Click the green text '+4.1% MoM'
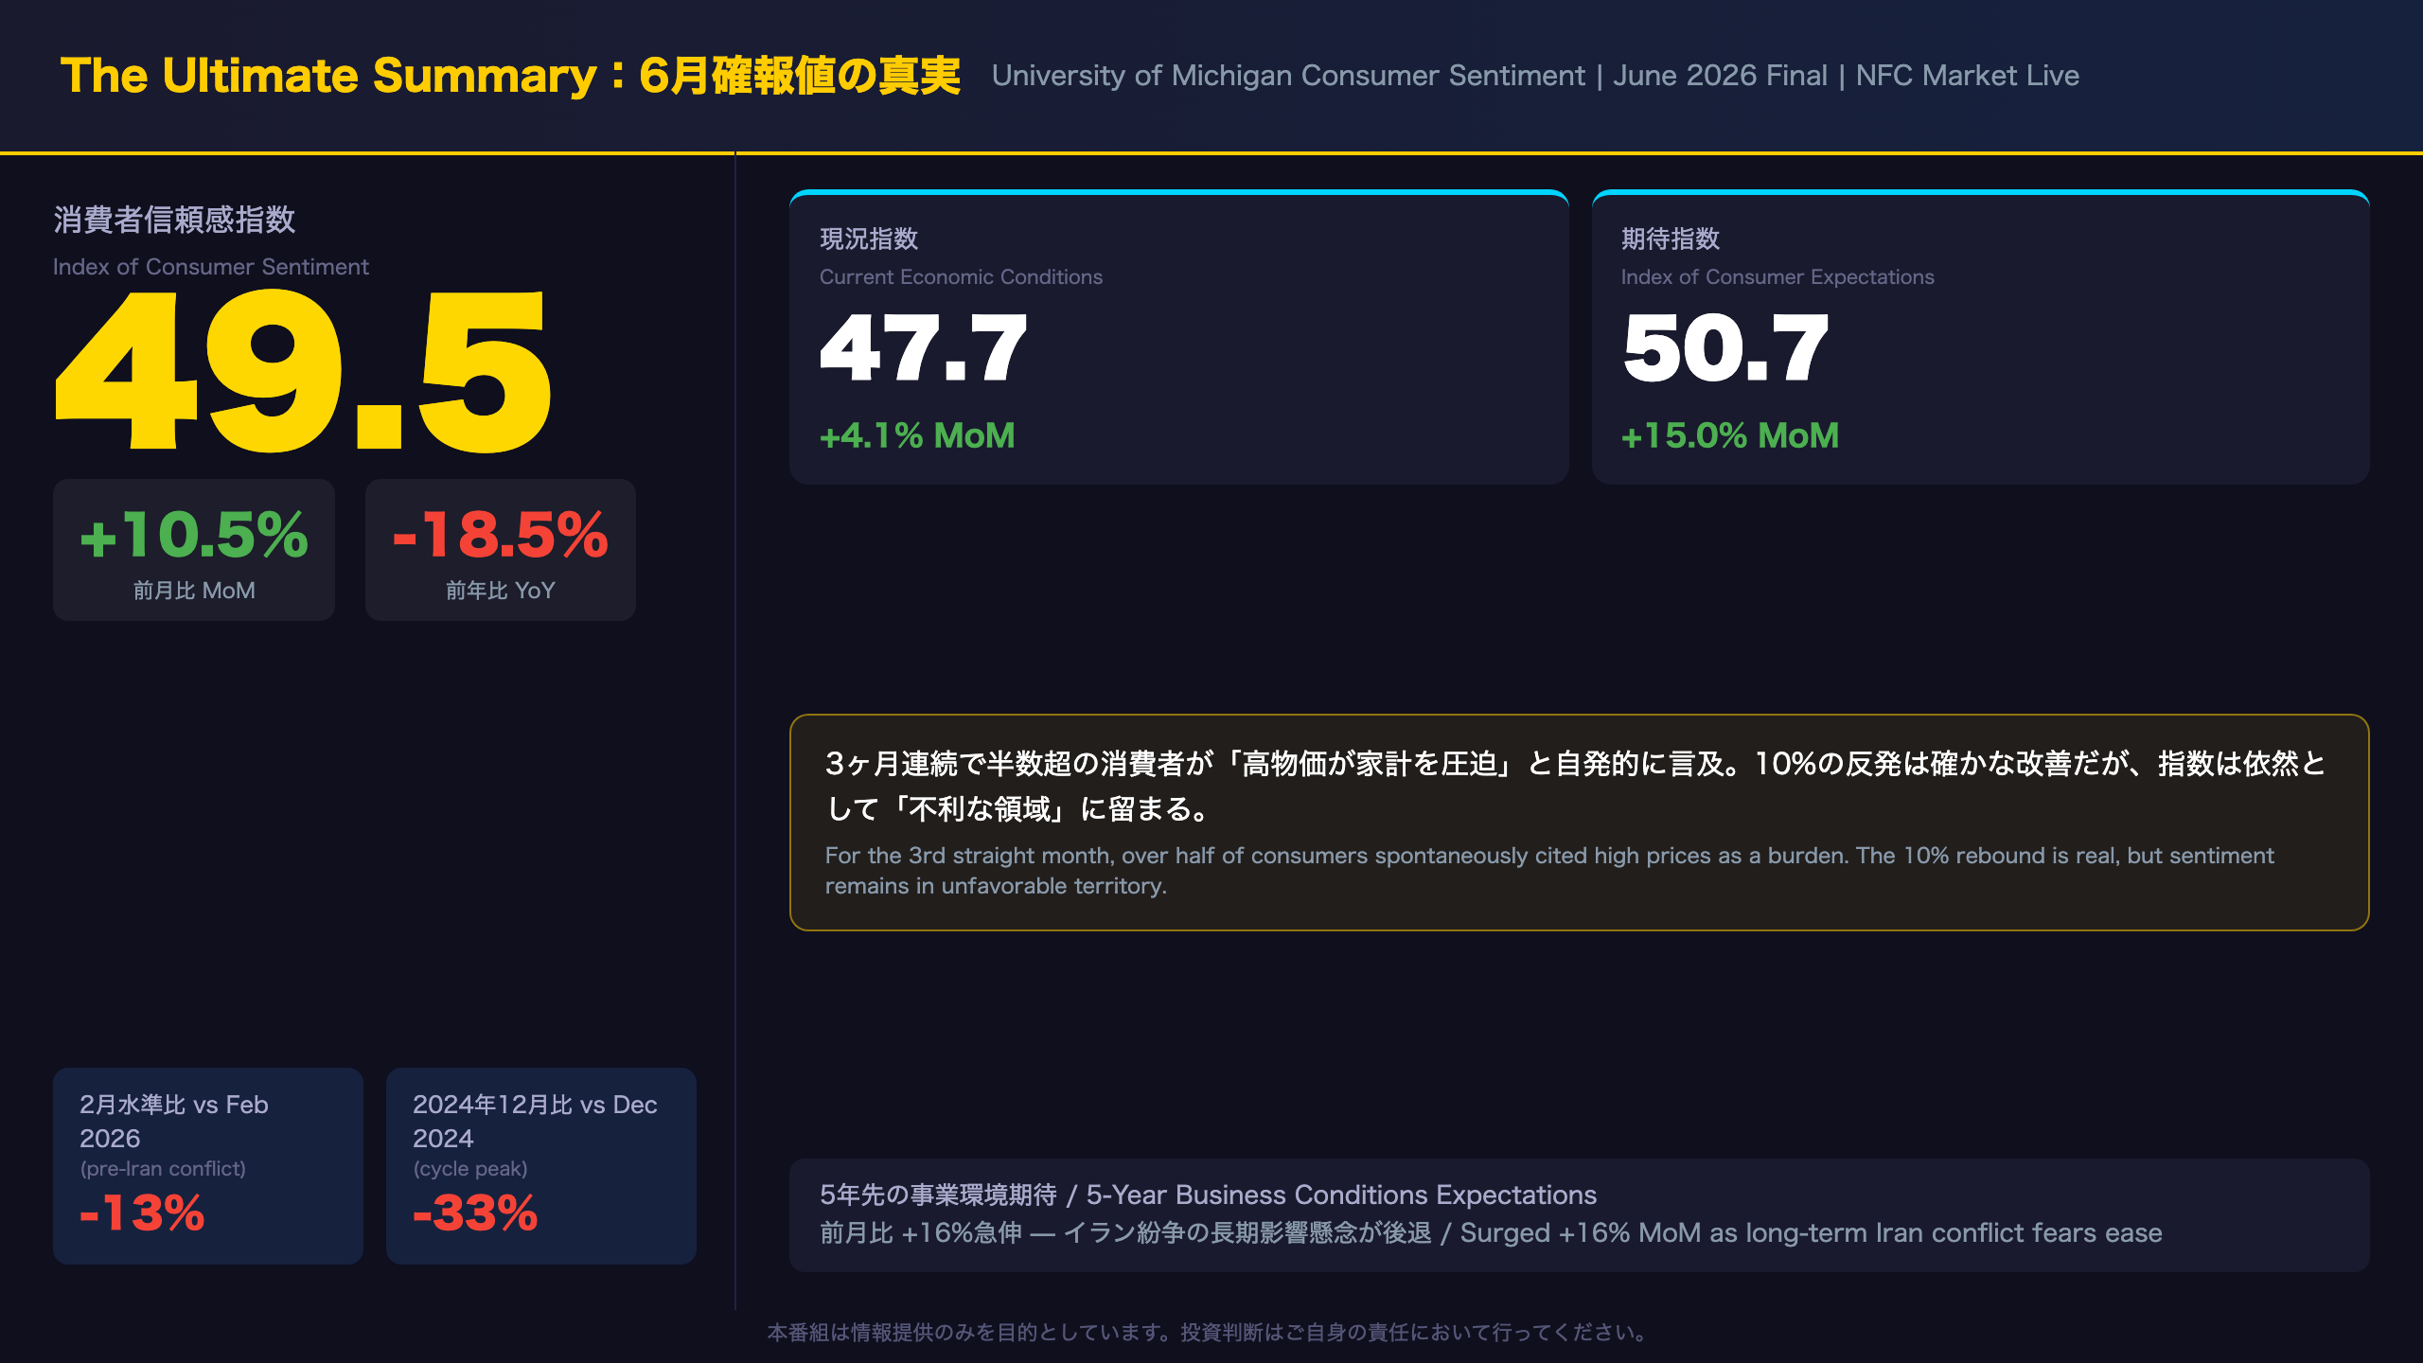This screenshot has height=1363, width=2423. tap(917, 435)
